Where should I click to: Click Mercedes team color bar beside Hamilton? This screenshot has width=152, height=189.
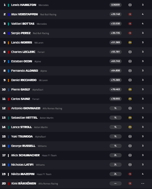(8, 5)
